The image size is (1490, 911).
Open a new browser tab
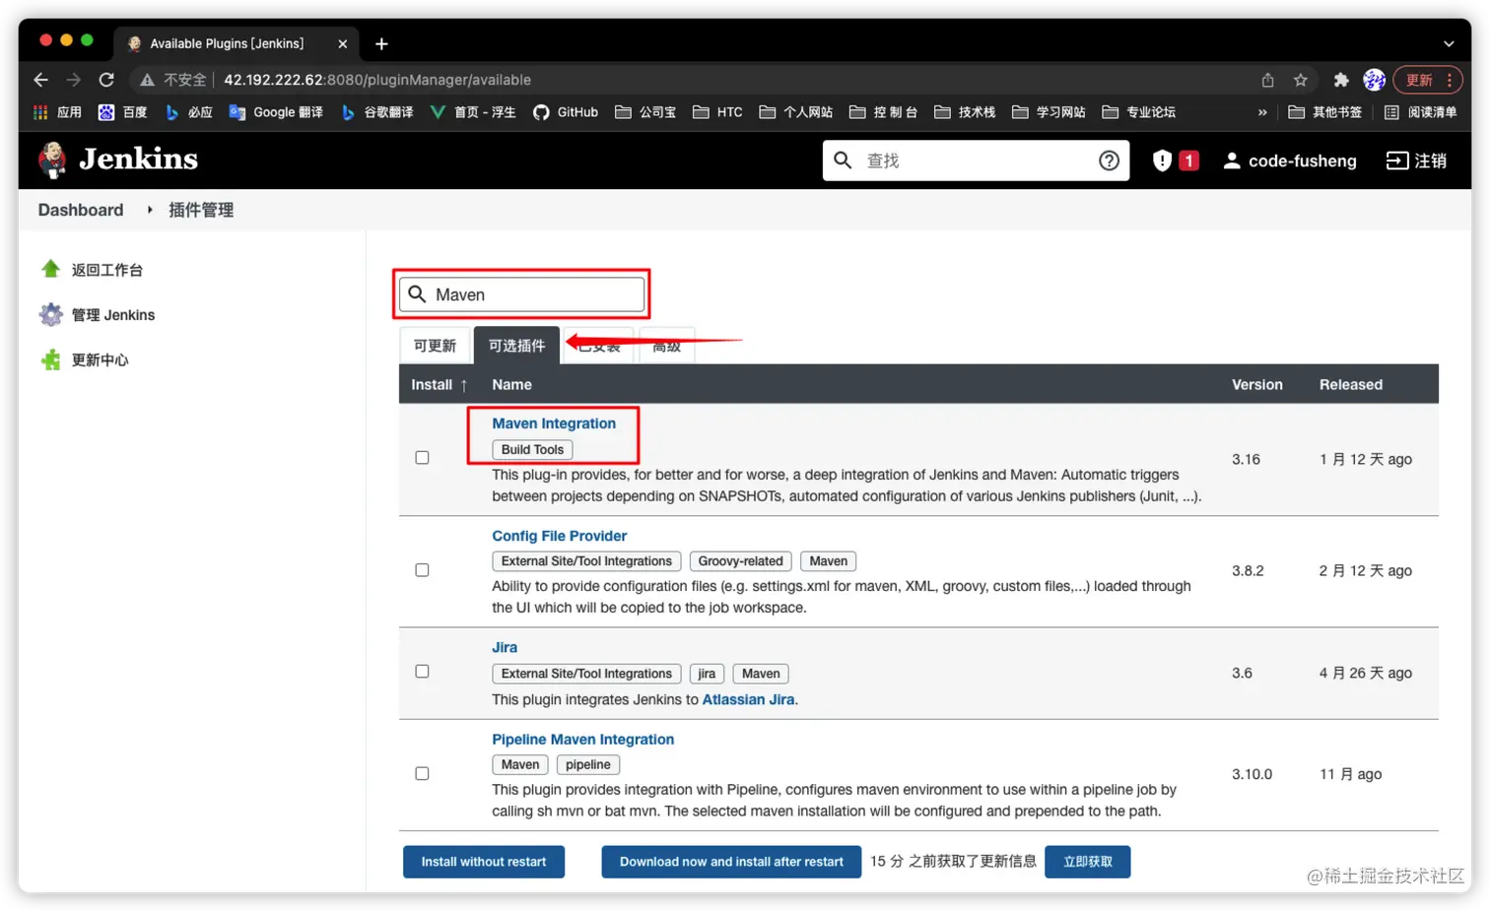click(381, 43)
